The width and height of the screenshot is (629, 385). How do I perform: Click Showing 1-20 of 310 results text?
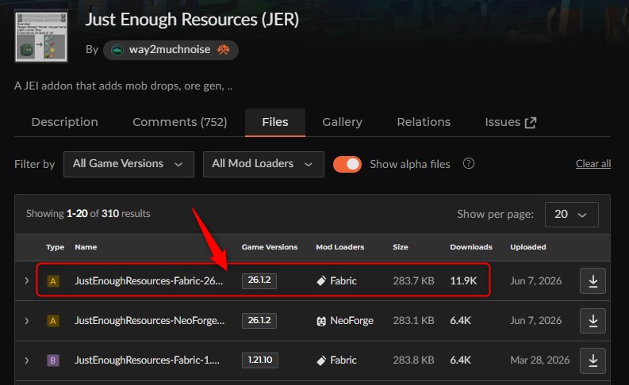[88, 214]
